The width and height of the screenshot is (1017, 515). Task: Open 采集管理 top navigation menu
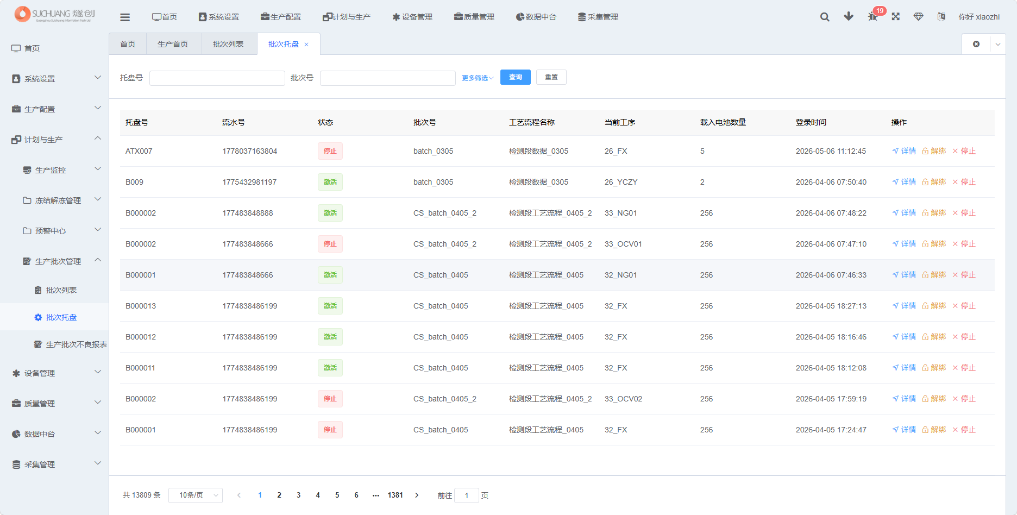[598, 17]
